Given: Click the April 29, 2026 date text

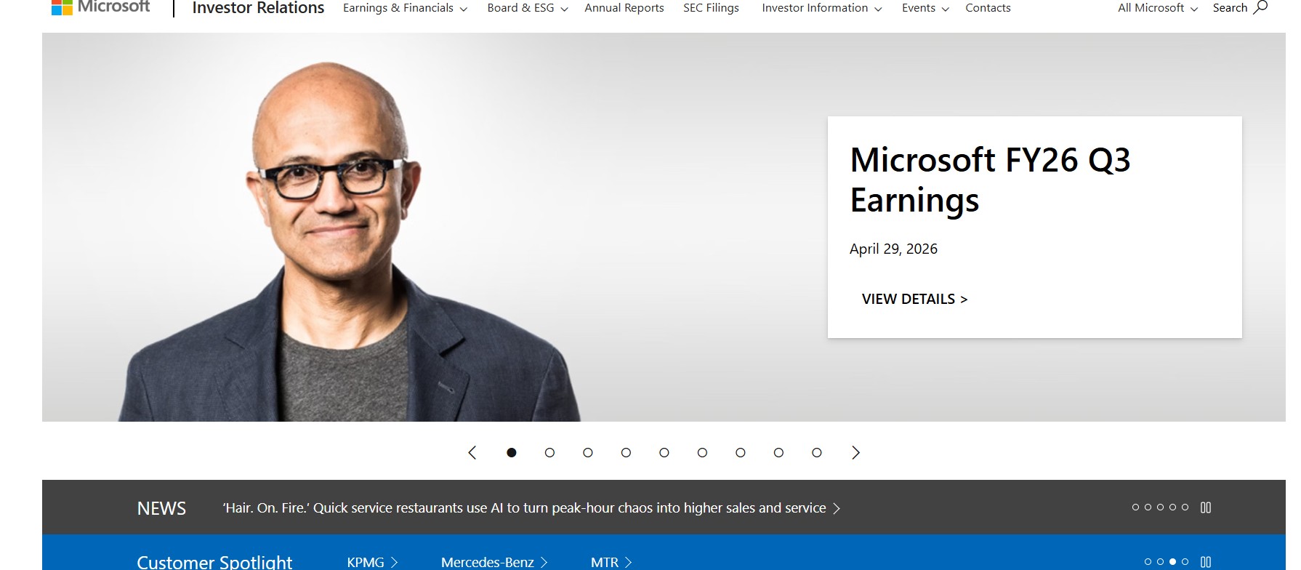Looking at the screenshot, I should (x=893, y=249).
